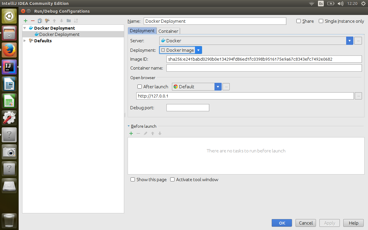Open edit defaults wrench icon in toolbar
368x230 pixels.
[47, 21]
